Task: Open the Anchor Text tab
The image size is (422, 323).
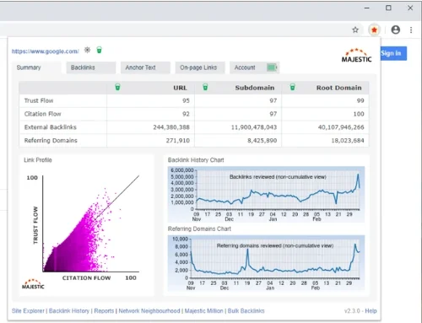Action: coord(145,67)
